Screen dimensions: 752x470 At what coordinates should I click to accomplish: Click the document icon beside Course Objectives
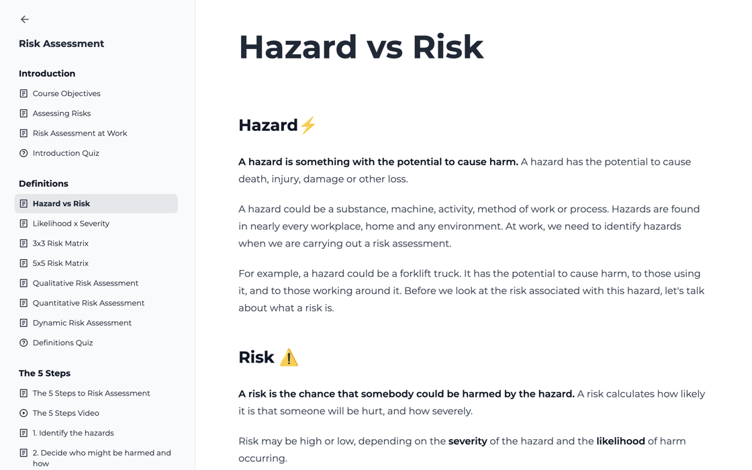coord(23,93)
